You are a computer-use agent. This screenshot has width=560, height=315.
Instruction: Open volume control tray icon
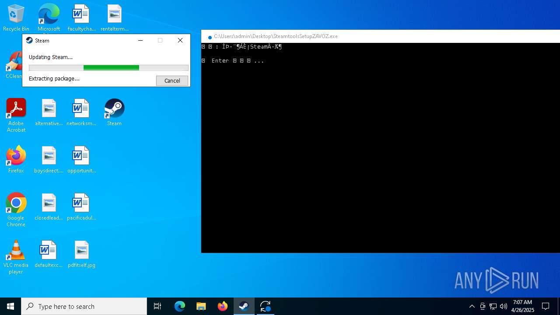(504, 306)
